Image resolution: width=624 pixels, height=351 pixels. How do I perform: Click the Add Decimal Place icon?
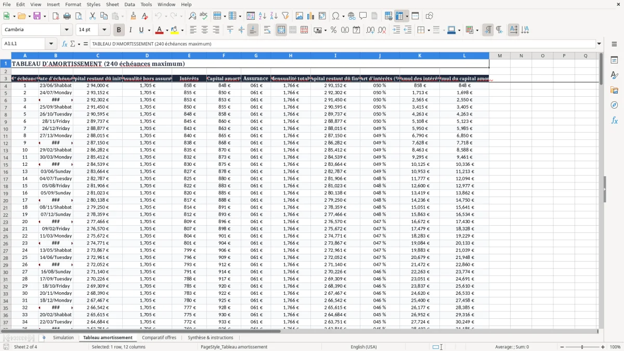tap(370, 30)
